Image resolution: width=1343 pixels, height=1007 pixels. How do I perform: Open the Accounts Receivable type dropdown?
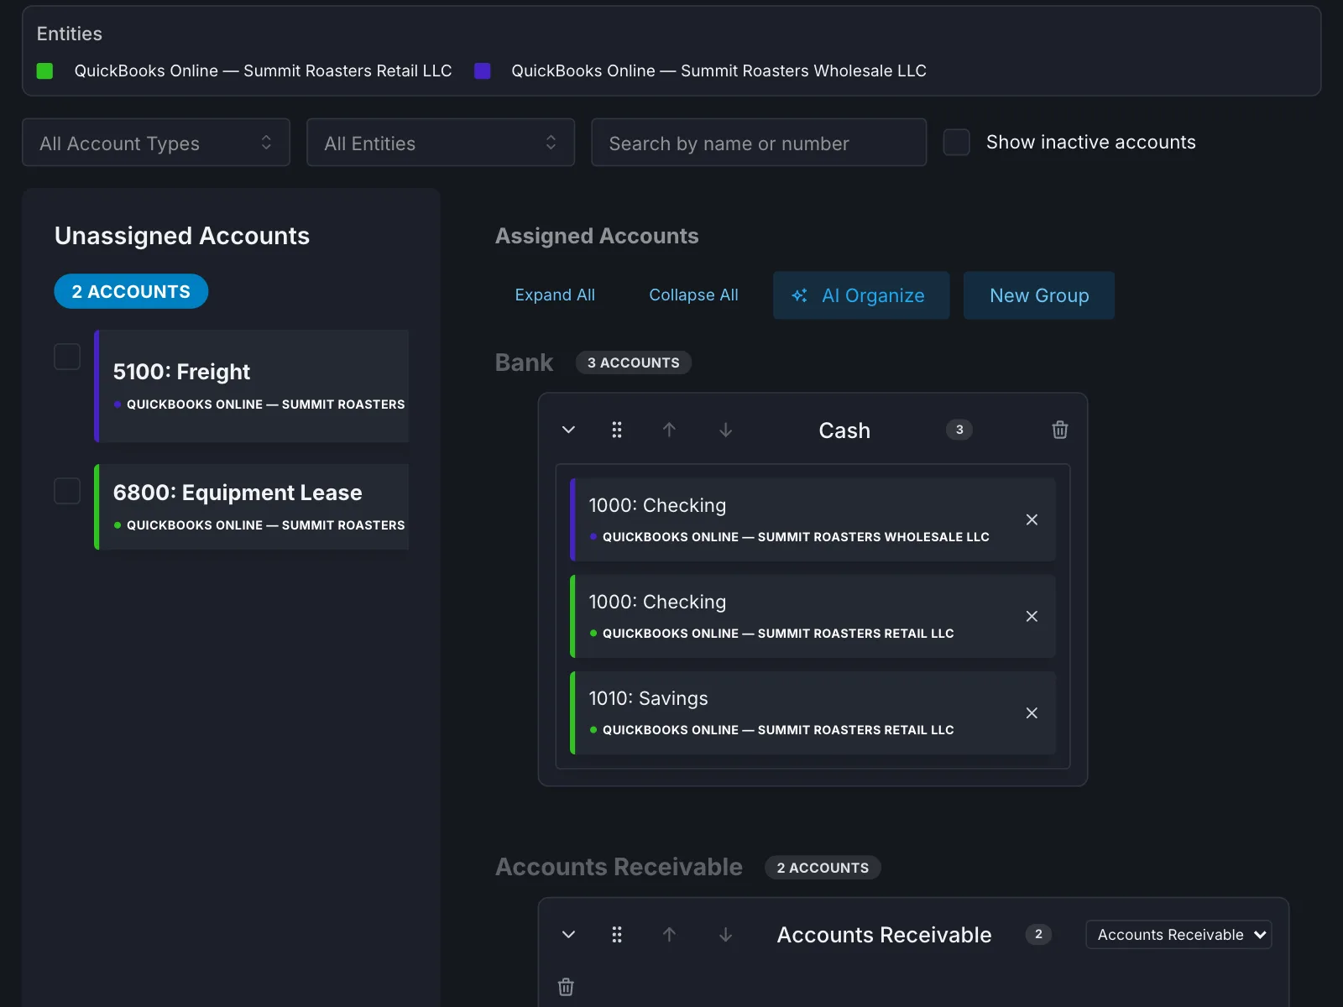pos(1178,935)
